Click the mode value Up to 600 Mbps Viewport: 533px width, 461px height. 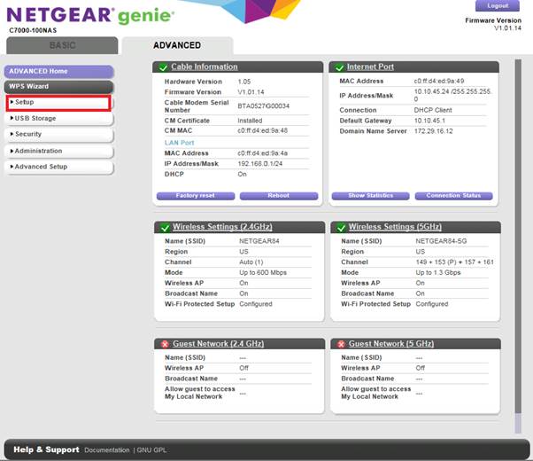263,273
